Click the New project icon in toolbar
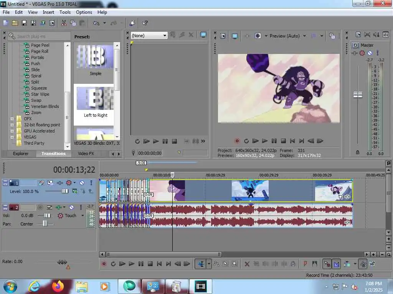 [x=5, y=23]
